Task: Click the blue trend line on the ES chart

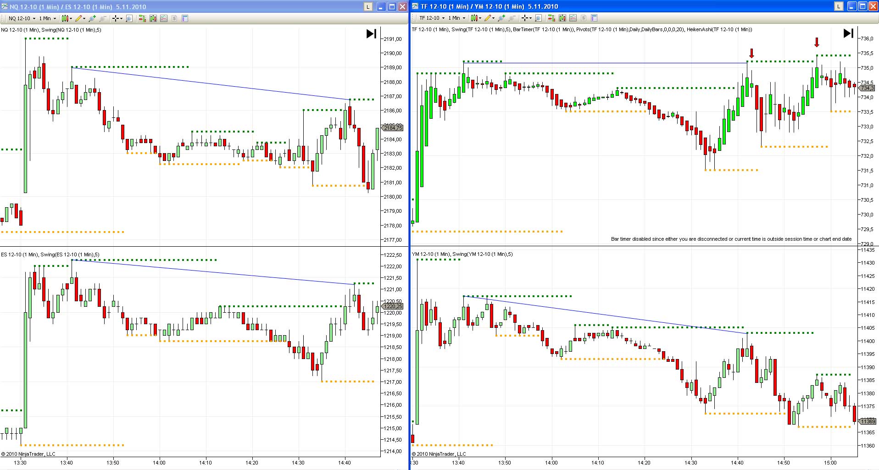Action: (213, 272)
